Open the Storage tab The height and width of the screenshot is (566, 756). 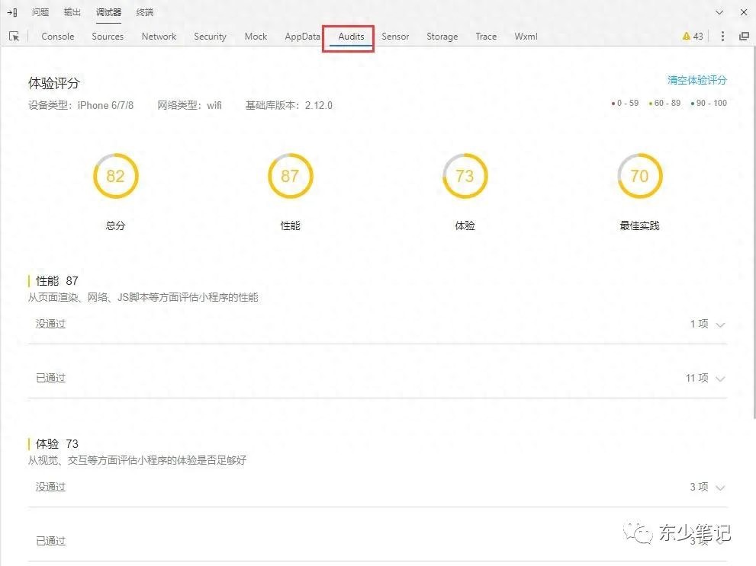(x=442, y=36)
